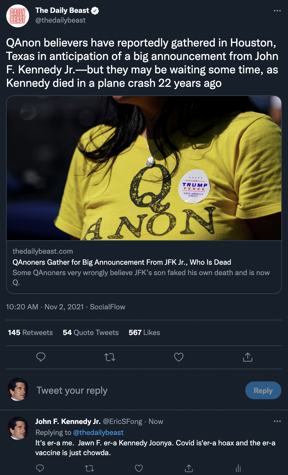Open the main tweet's more options menu
The image size is (288, 475).
point(277,11)
